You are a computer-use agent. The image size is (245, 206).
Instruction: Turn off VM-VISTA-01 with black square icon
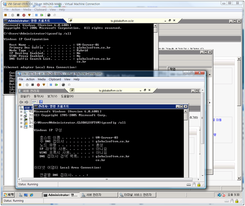click(33, 85)
